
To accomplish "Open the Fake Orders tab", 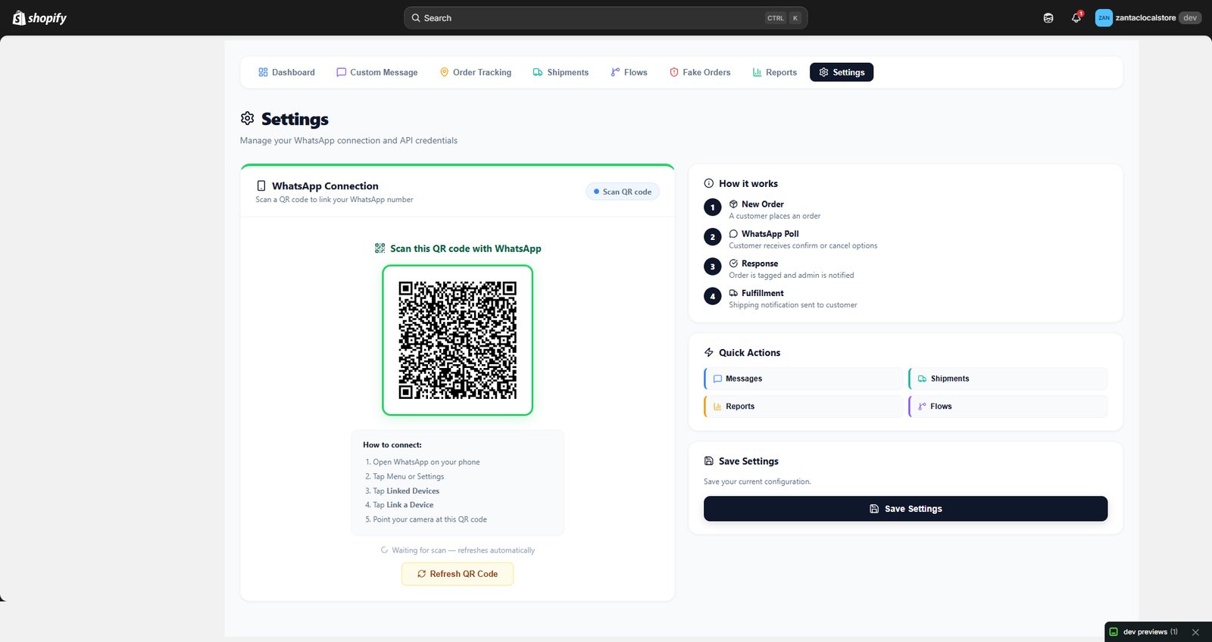I will (700, 73).
